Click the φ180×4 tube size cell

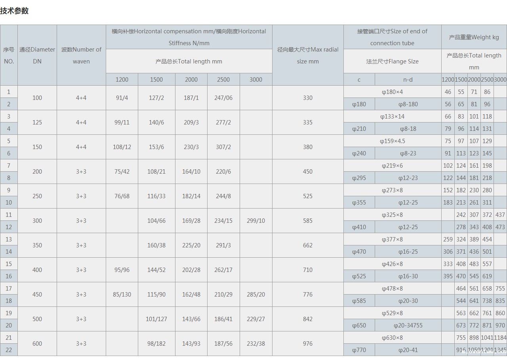[x=392, y=92]
